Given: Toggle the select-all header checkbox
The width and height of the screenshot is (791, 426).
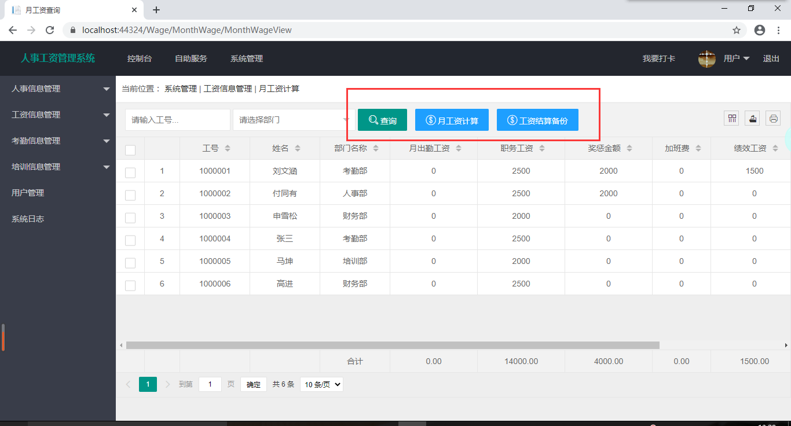Looking at the screenshot, I should pyautogui.click(x=130, y=150).
